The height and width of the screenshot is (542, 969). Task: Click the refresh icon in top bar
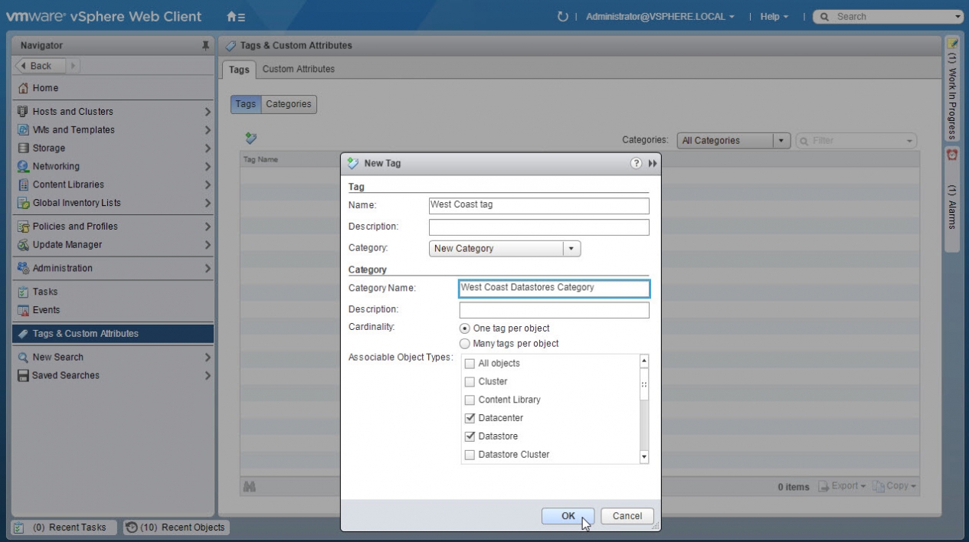click(x=563, y=16)
